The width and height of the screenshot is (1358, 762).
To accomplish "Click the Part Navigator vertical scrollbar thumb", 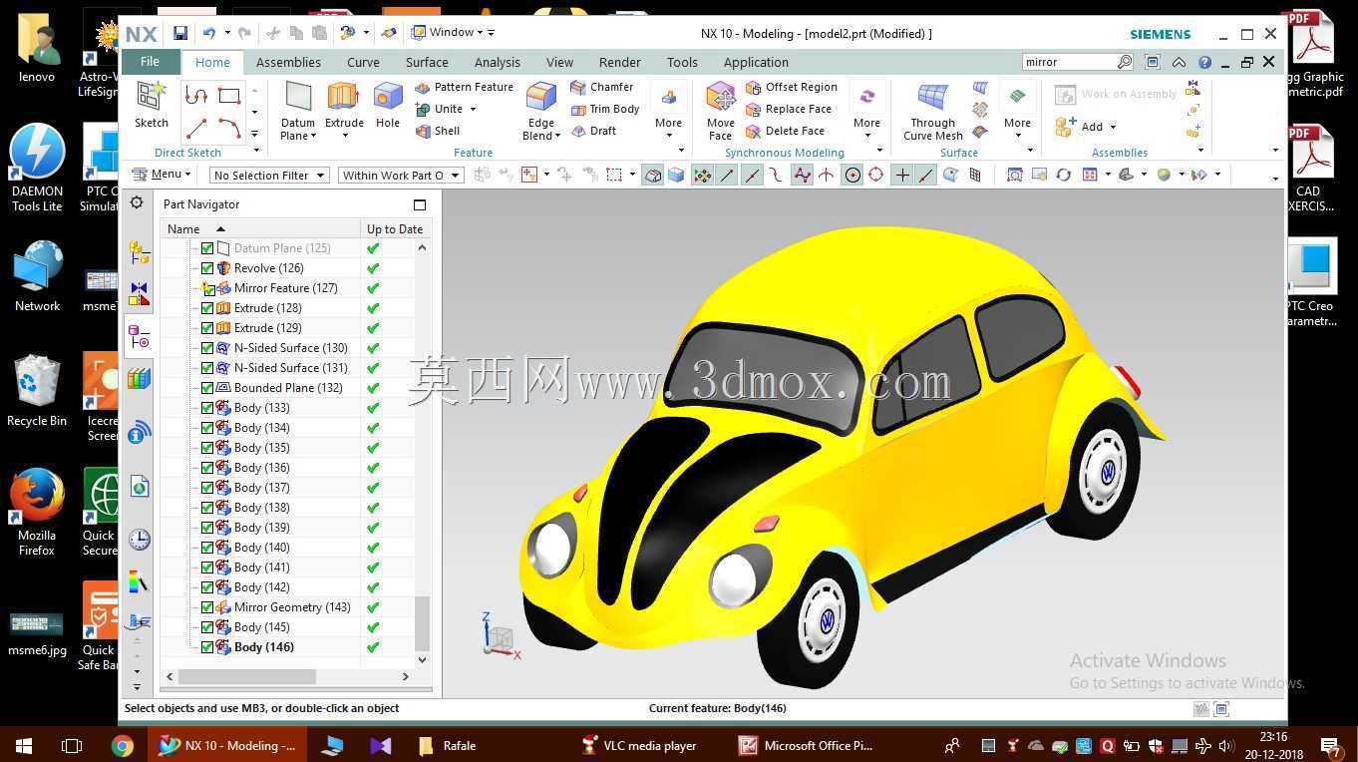I will click(422, 623).
